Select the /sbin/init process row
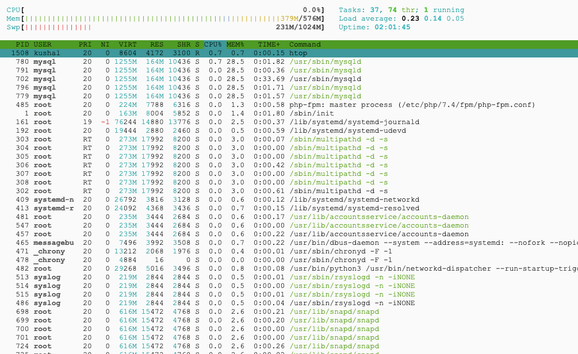The height and width of the screenshot is (354, 578). click(x=289, y=113)
